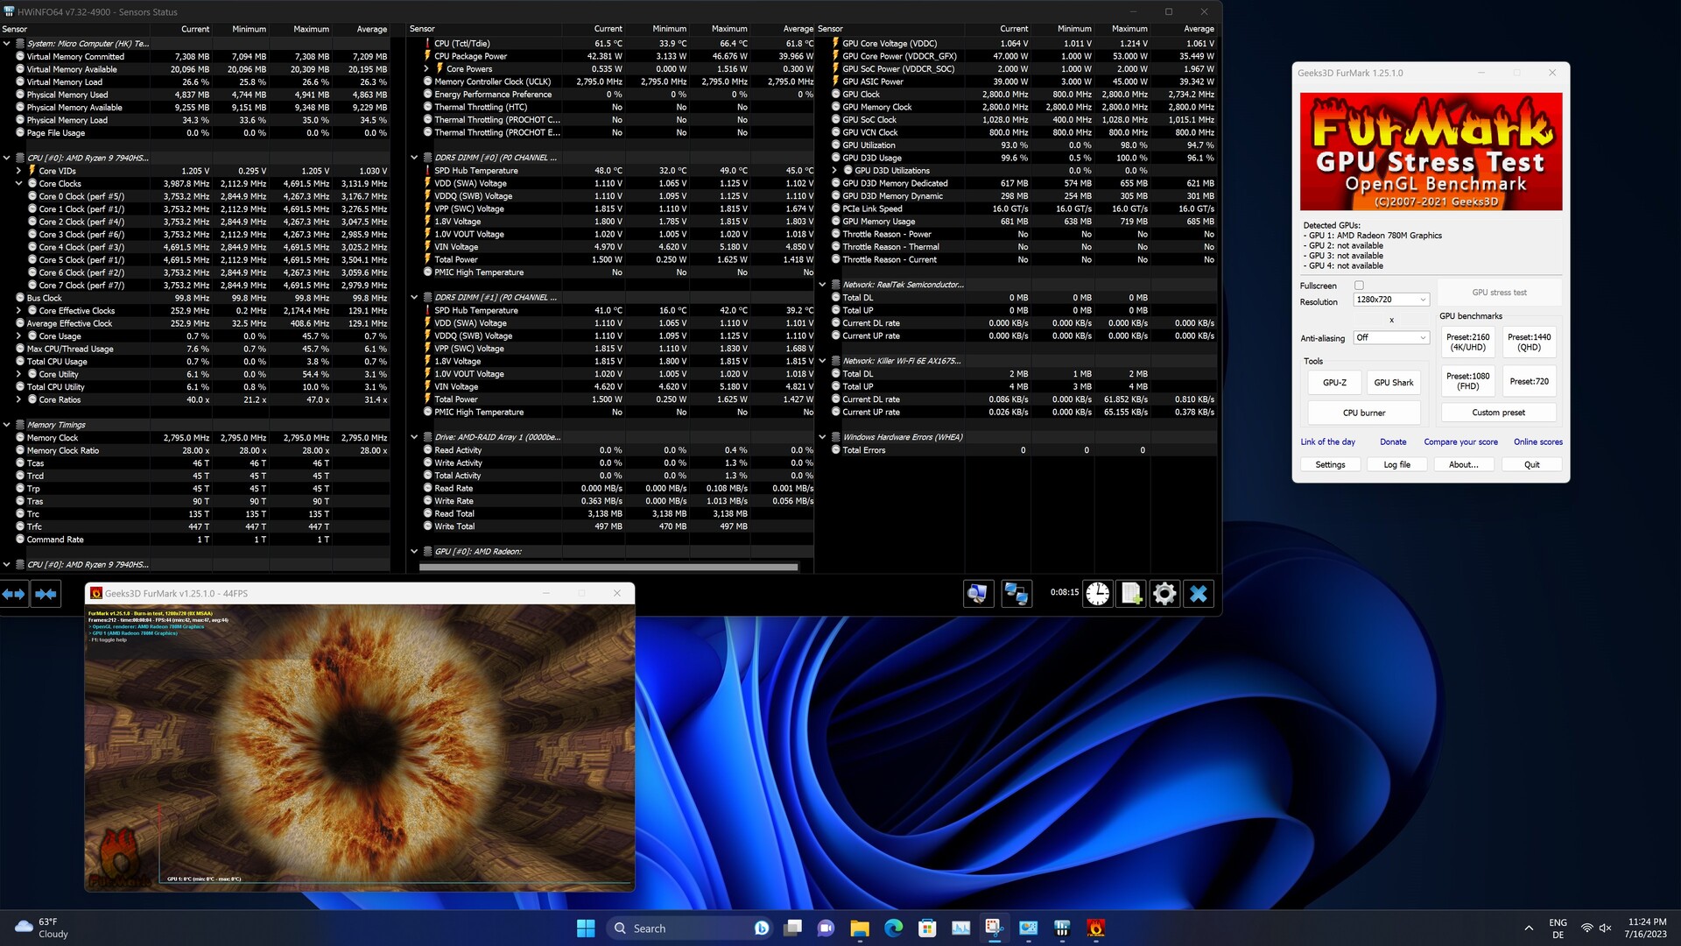The image size is (1681, 946).
Task: Click the CPU burner button
Action: coord(1364,413)
